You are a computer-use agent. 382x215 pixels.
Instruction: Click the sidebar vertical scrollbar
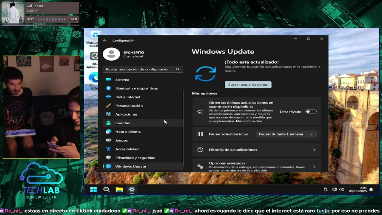(x=183, y=128)
